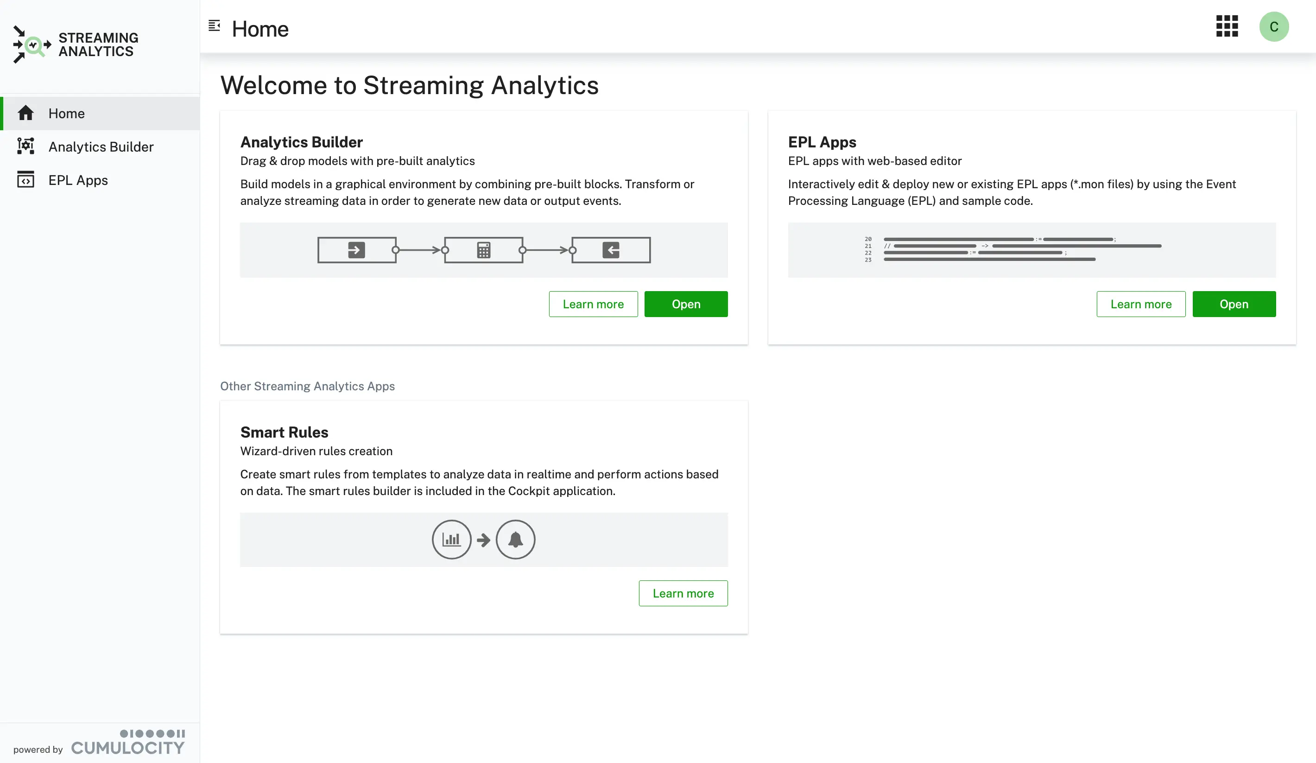Open Analytics Builder with the green Open button
The width and height of the screenshot is (1316, 763).
click(x=686, y=303)
